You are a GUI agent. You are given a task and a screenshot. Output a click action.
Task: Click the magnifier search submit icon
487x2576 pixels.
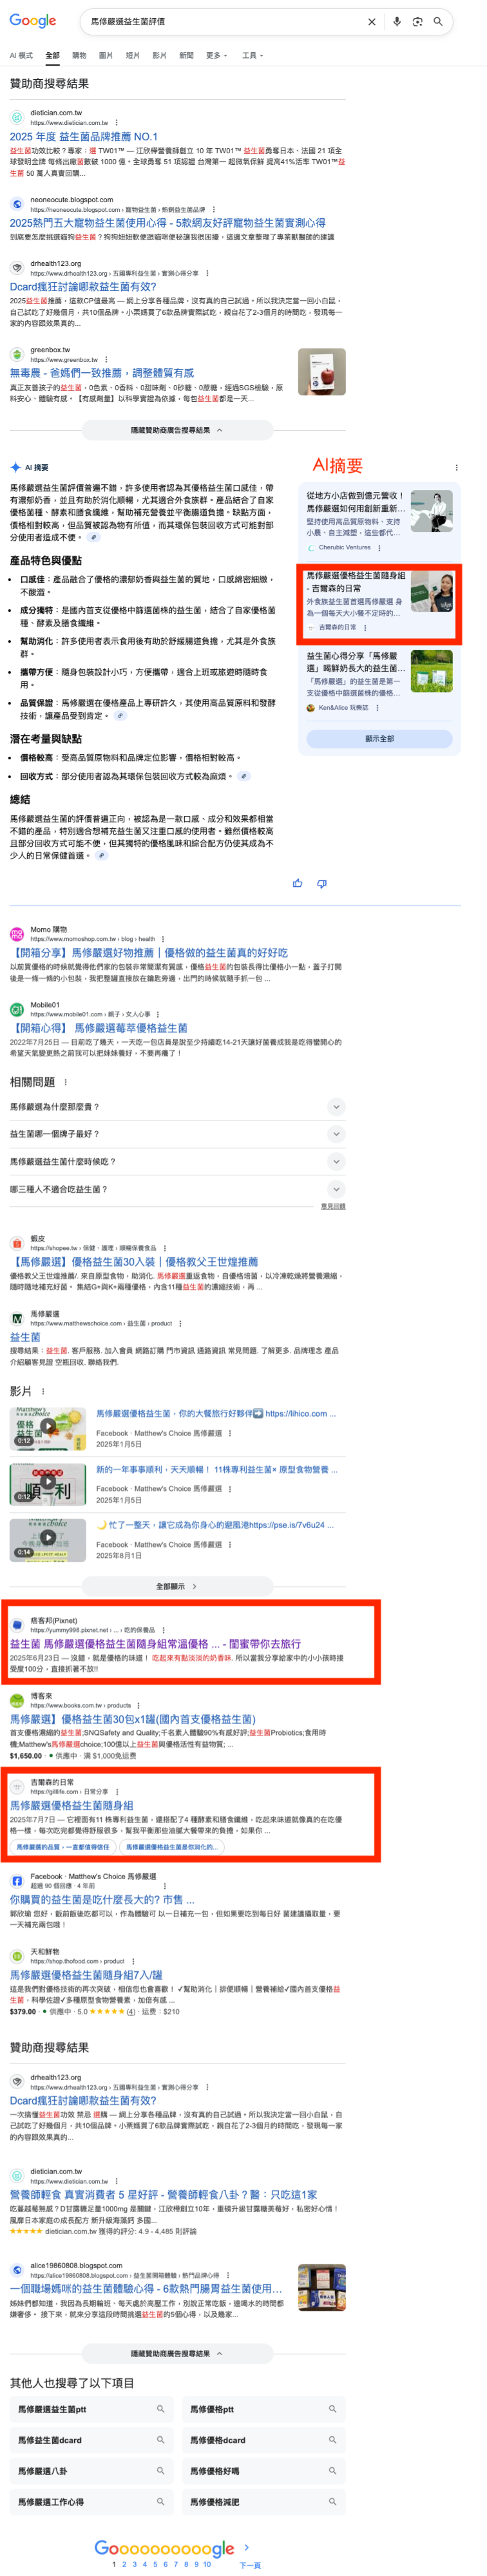click(437, 21)
